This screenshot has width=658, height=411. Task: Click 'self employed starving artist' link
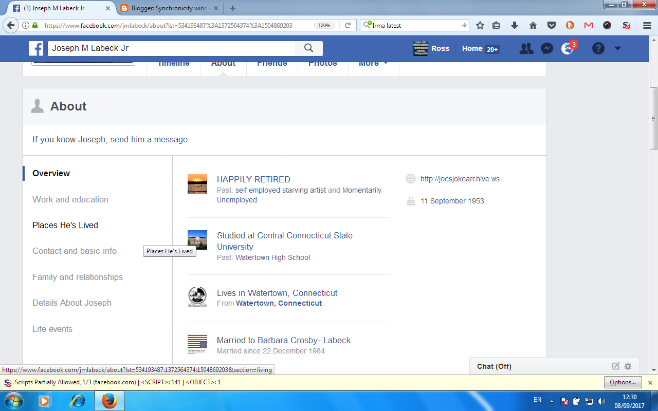click(x=281, y=190)
